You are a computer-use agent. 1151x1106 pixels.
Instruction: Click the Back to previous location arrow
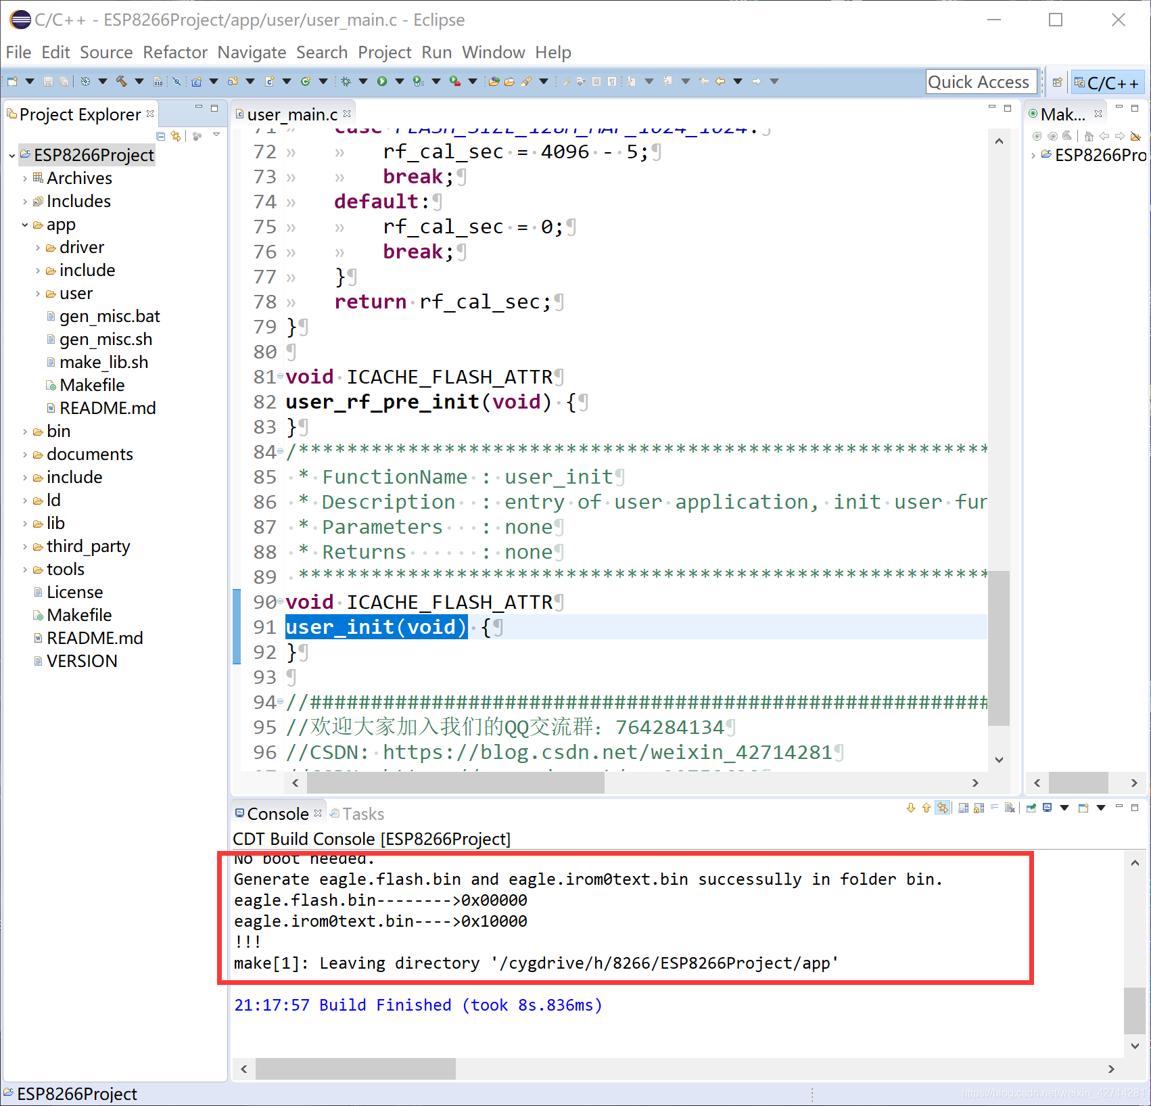(720, 82)
